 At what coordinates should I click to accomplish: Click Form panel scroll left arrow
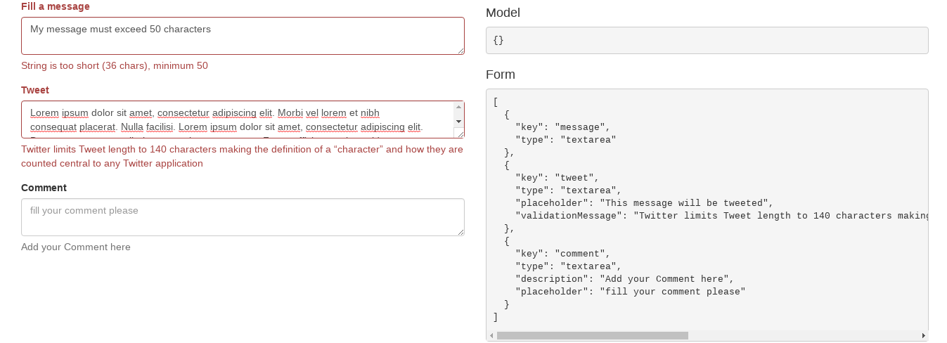[x=491, y=336]
